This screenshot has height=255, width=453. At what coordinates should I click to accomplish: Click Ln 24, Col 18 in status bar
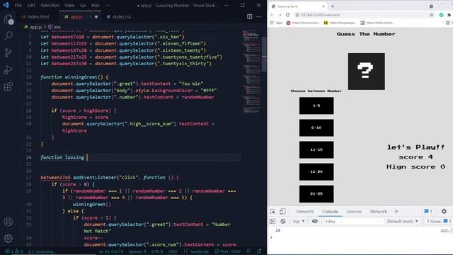(x=111, y=251)
